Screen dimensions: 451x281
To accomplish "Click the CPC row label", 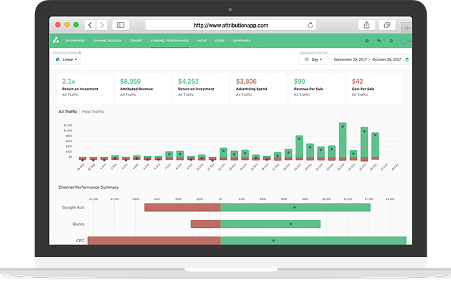I will (x=80, y=240).
